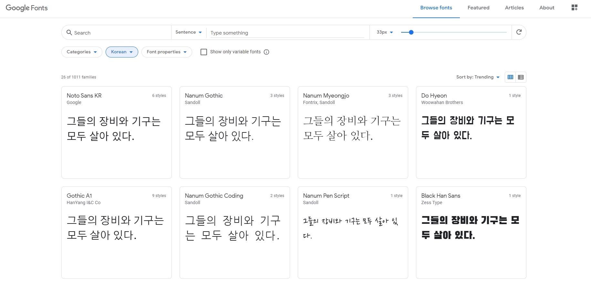Click the search magnifier icon
Image resolution: width=591 pixels, height=281 pixels.
tap(69, 32)
